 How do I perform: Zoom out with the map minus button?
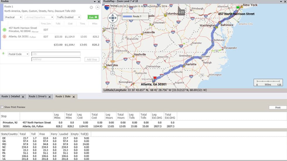coord(112,73)
